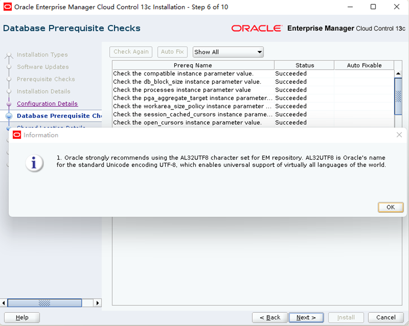Sort by the Prereq Name column header
The image size is (409, 326).
pyautogui.click(x=193, y=65)
